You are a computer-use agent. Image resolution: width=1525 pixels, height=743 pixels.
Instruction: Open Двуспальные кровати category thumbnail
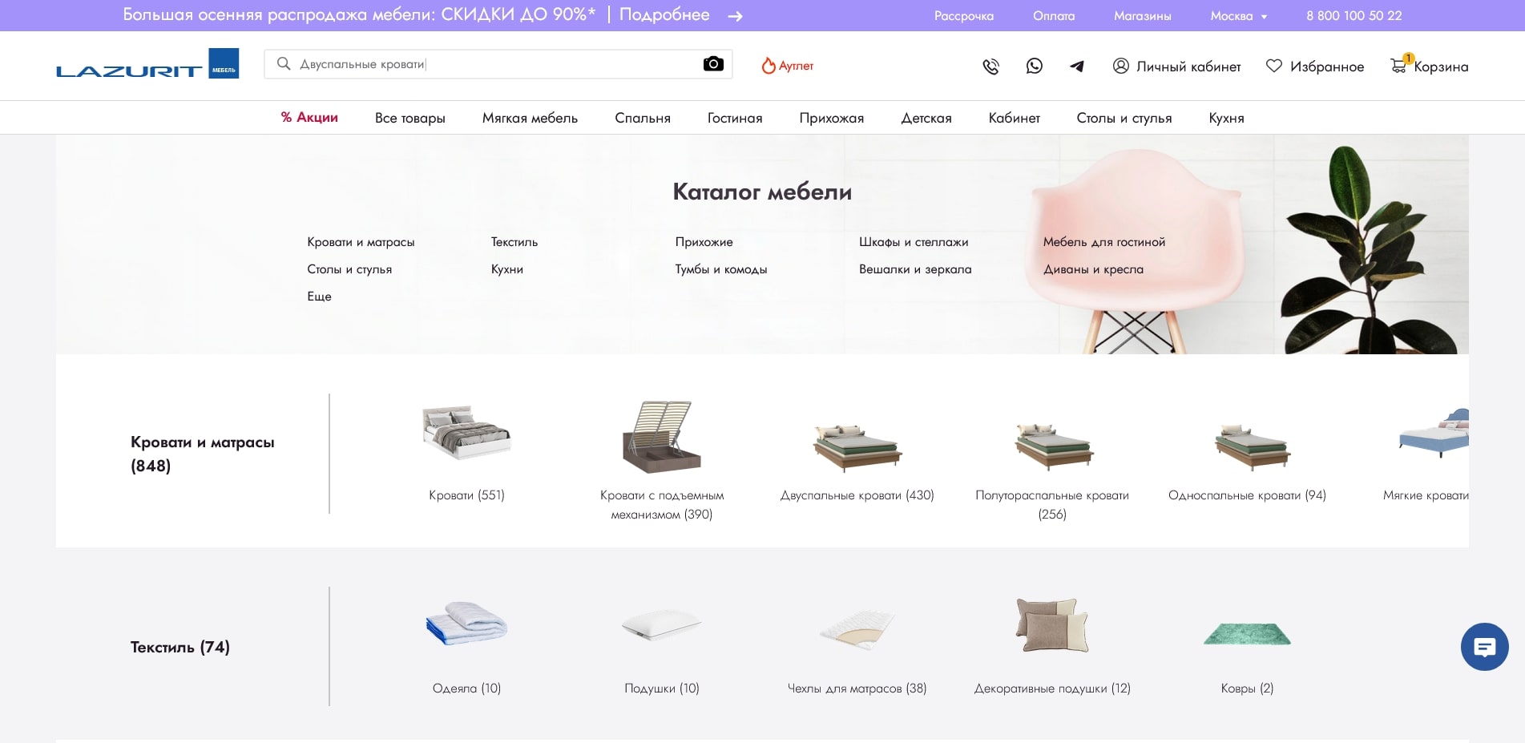[857, 446]
